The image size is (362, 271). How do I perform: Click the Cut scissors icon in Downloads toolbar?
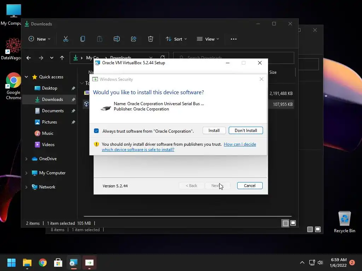[66, 39]
